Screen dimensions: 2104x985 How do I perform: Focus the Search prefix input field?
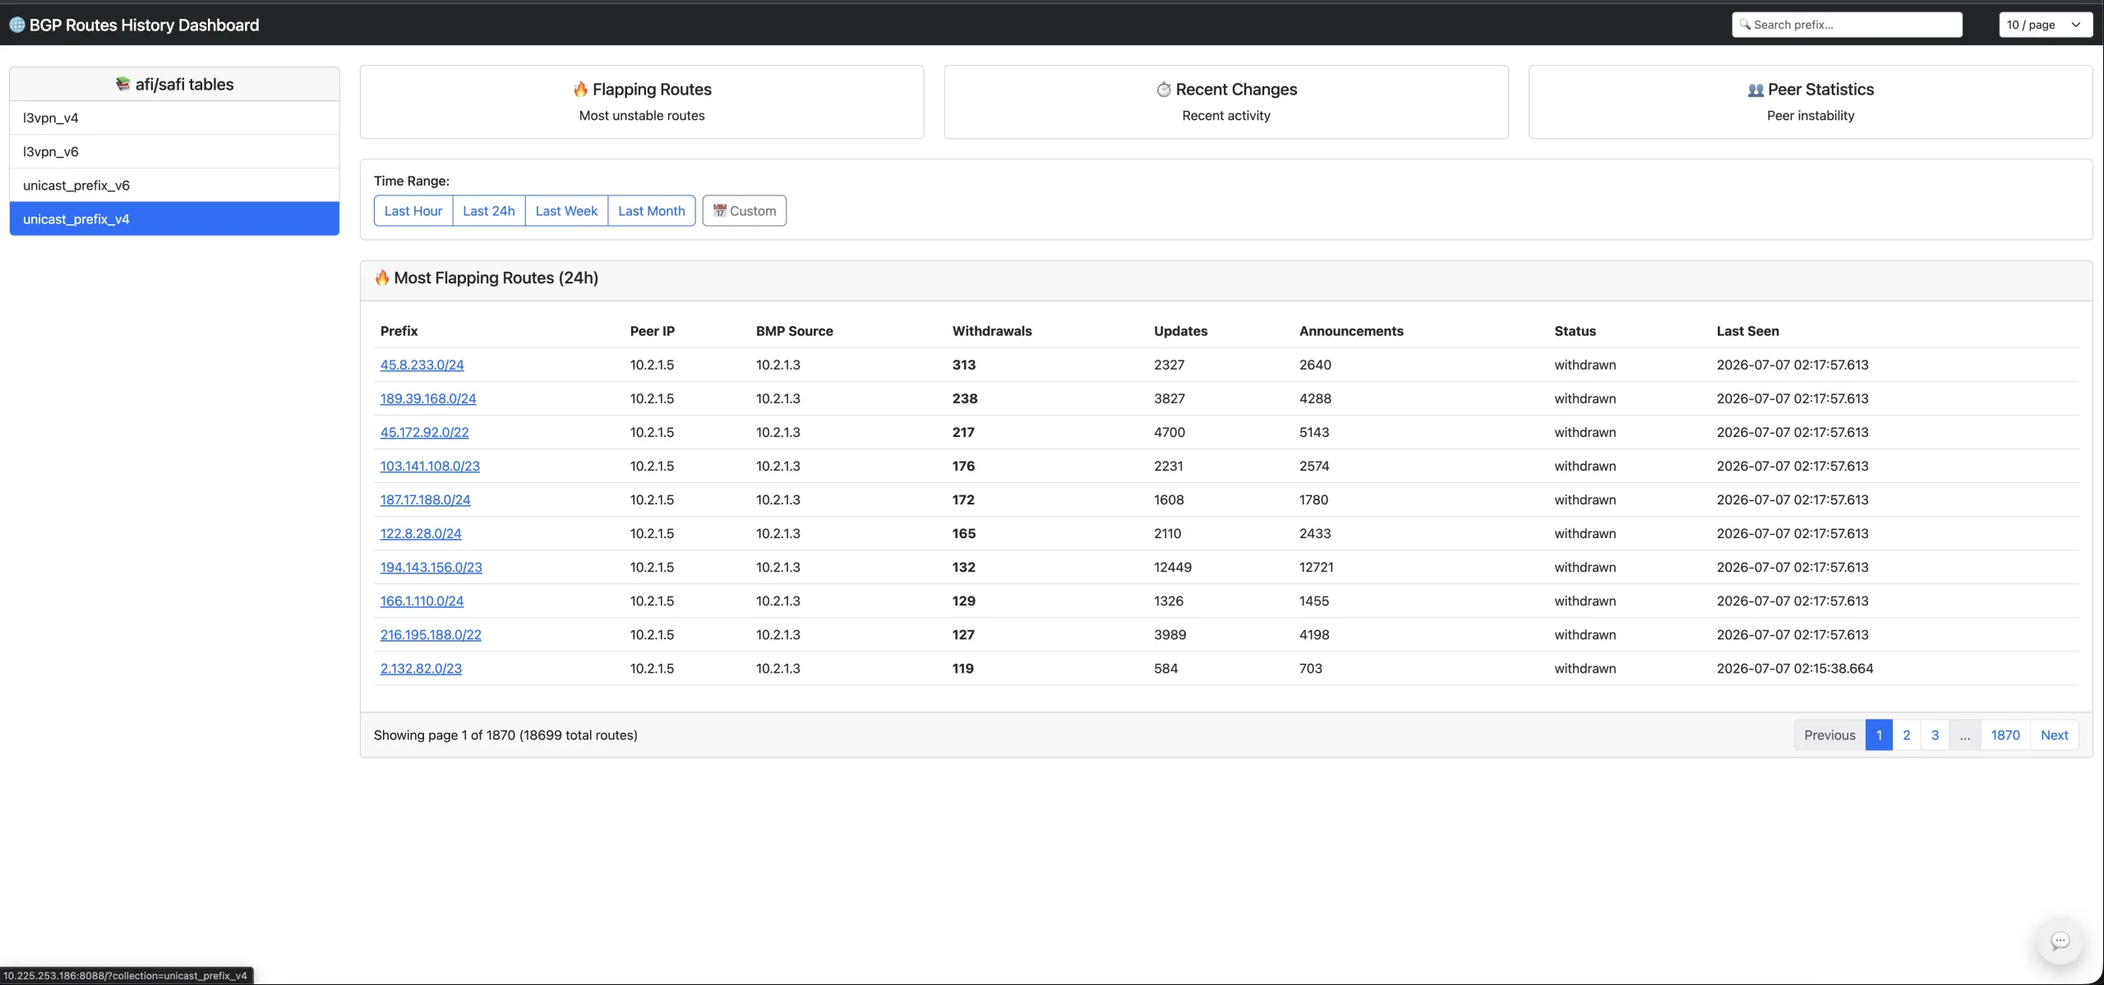coord(1847,25)
